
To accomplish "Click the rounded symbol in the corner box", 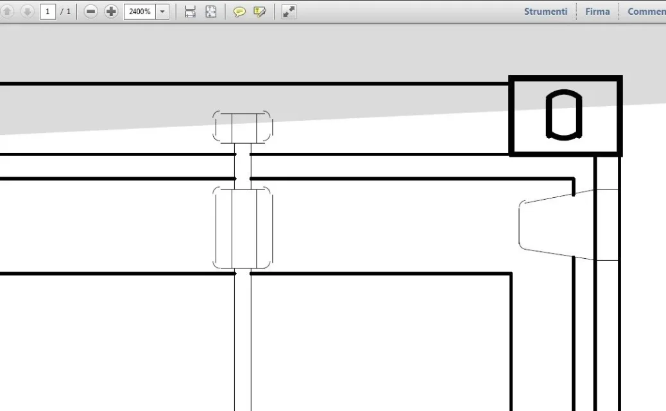I will pos(564,115).
